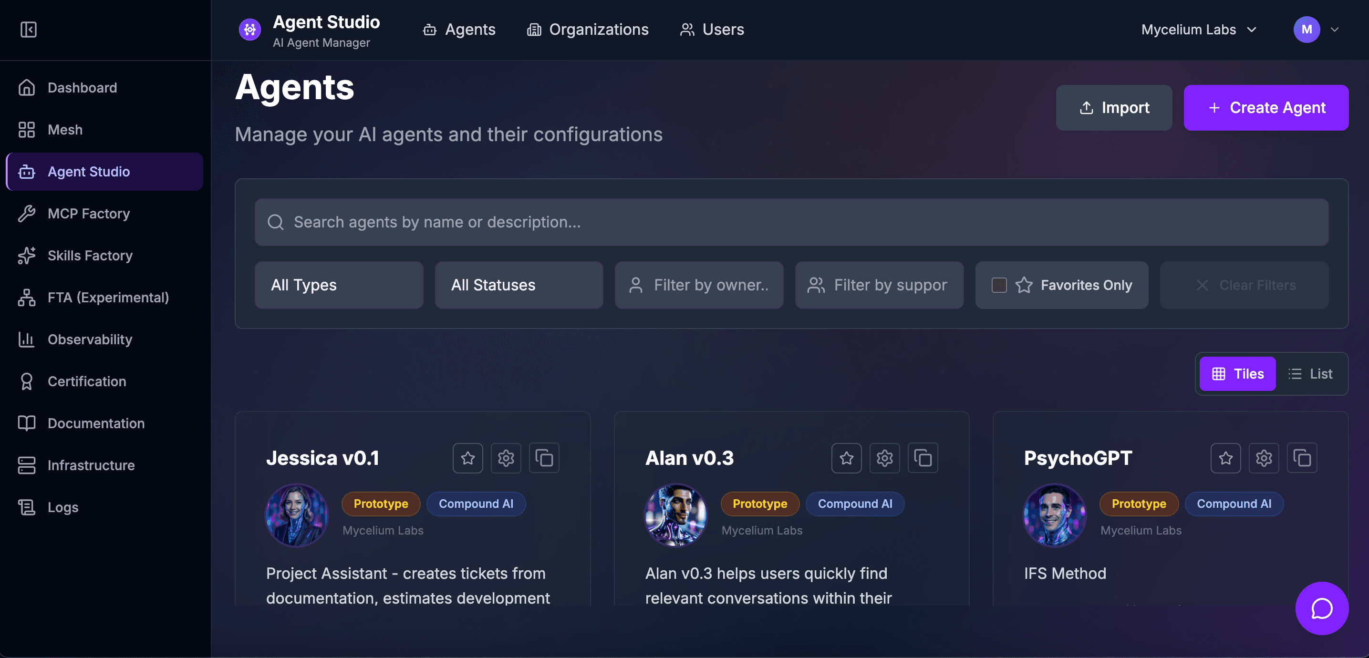Open the Observability panel

coord(90,339)
